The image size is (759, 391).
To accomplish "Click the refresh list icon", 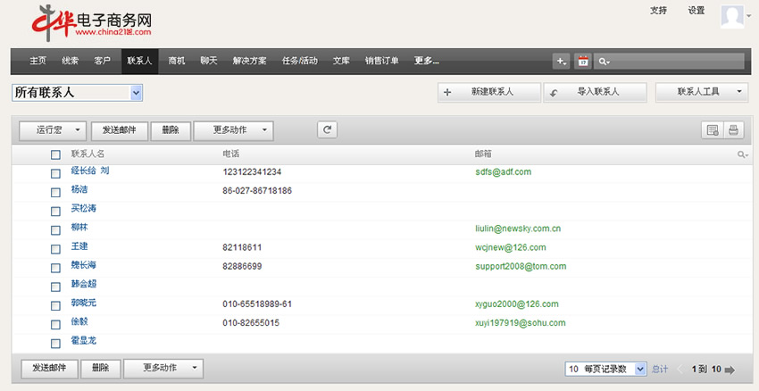I will 328,130.
